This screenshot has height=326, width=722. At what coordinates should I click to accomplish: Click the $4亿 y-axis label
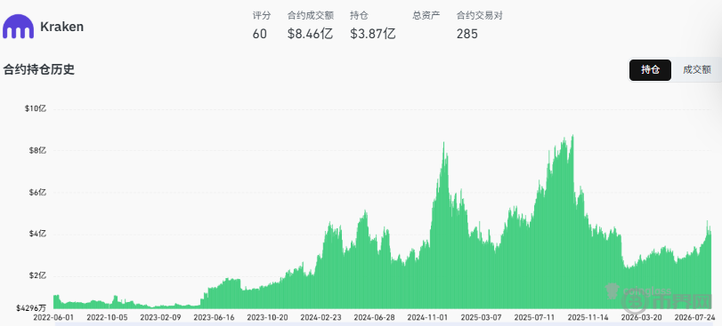37,235
